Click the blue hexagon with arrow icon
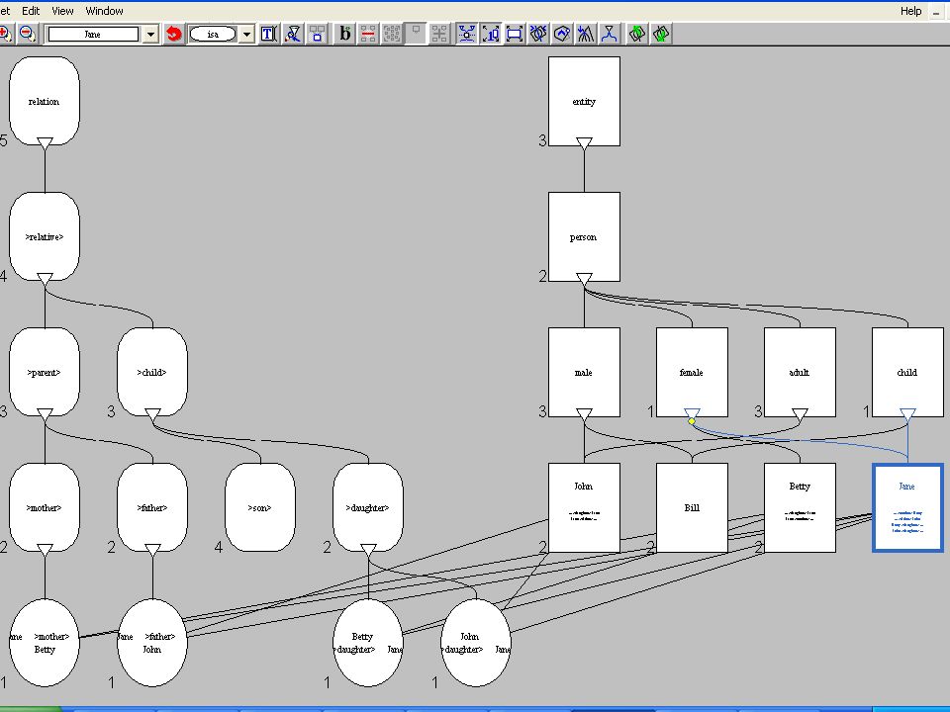950x712 pixels. point(562,34)
